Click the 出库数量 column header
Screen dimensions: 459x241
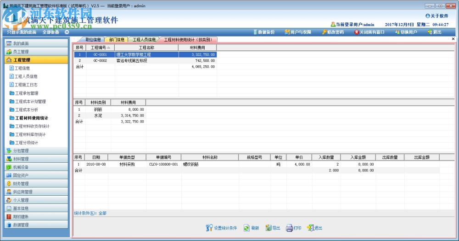tap(390, 157)
